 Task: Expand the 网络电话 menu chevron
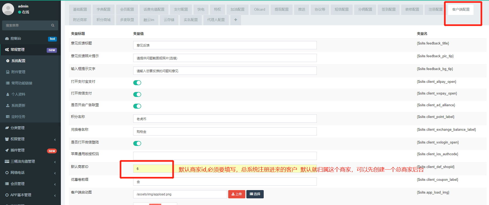click(55, 173)
